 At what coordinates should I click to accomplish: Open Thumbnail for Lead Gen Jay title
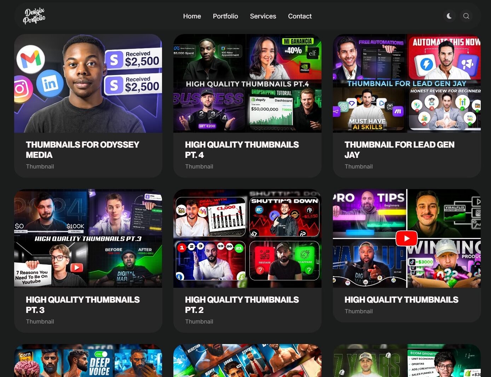(x=399, y=150)
